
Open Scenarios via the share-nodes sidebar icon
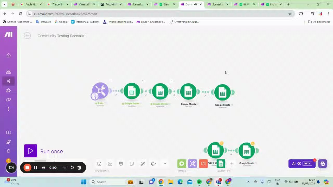click(9, 81)
